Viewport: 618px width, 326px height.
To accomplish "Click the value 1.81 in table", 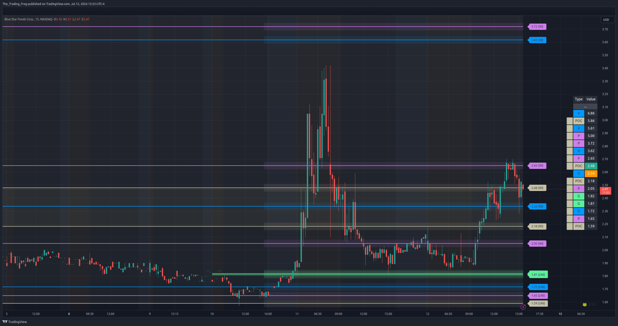I will pyautogui.click(x=591, y=204).
